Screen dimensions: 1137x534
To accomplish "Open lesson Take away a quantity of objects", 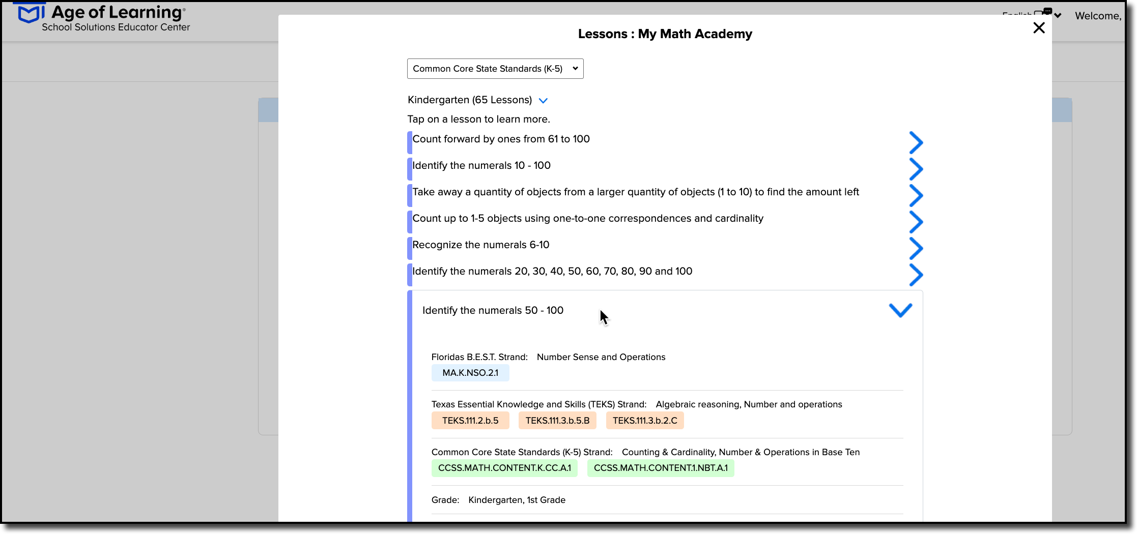I will point(636,192).
